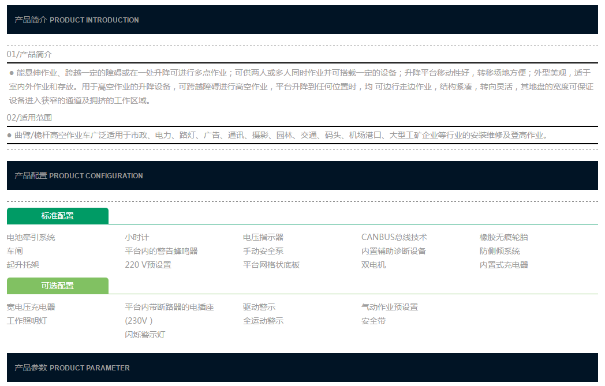Click the 220 V预设置 item
This screenshot has width=605, height=386.
coord(148,265)
